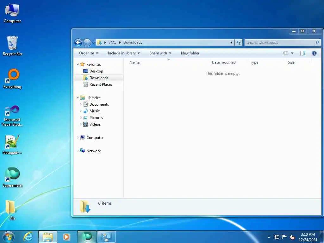Open Action Center flag icon
The image size is (324, 243).
pyautogui.click(x=284, y=237)
